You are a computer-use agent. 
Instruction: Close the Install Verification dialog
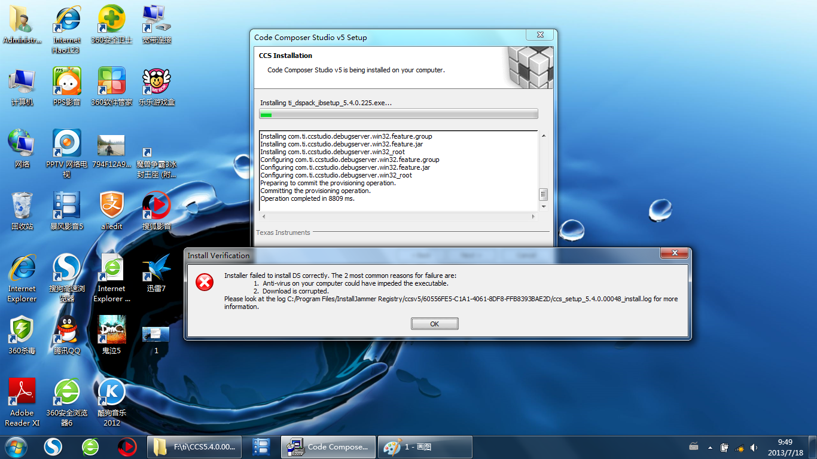pos(675,253)
